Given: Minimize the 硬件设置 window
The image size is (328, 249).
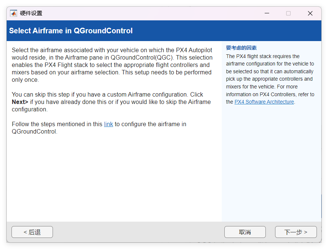Looking at the screenshot, I should (267, 13).
